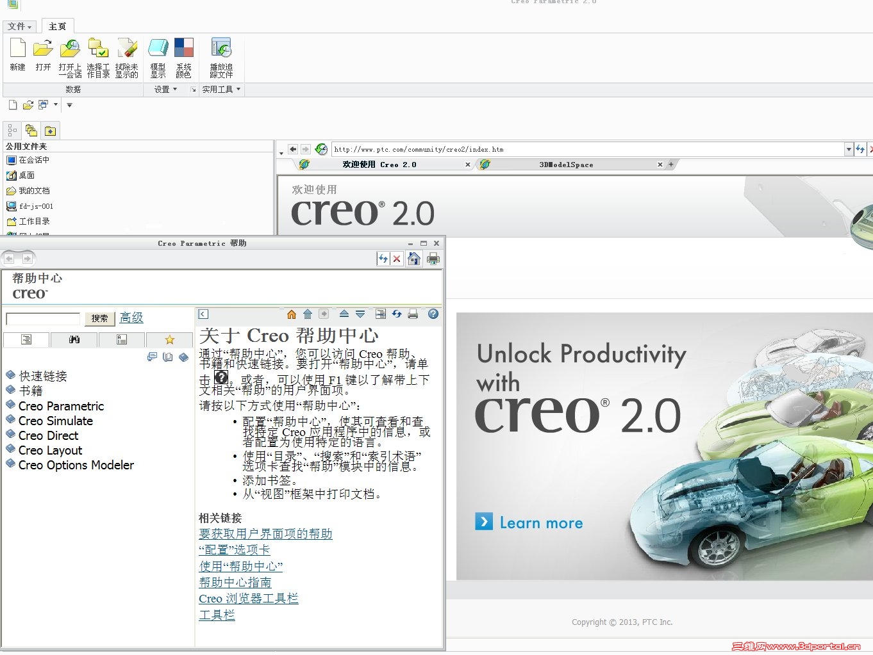Open the browser options arrow left of back button
The image size is (873, 655).
click(281, 152)
